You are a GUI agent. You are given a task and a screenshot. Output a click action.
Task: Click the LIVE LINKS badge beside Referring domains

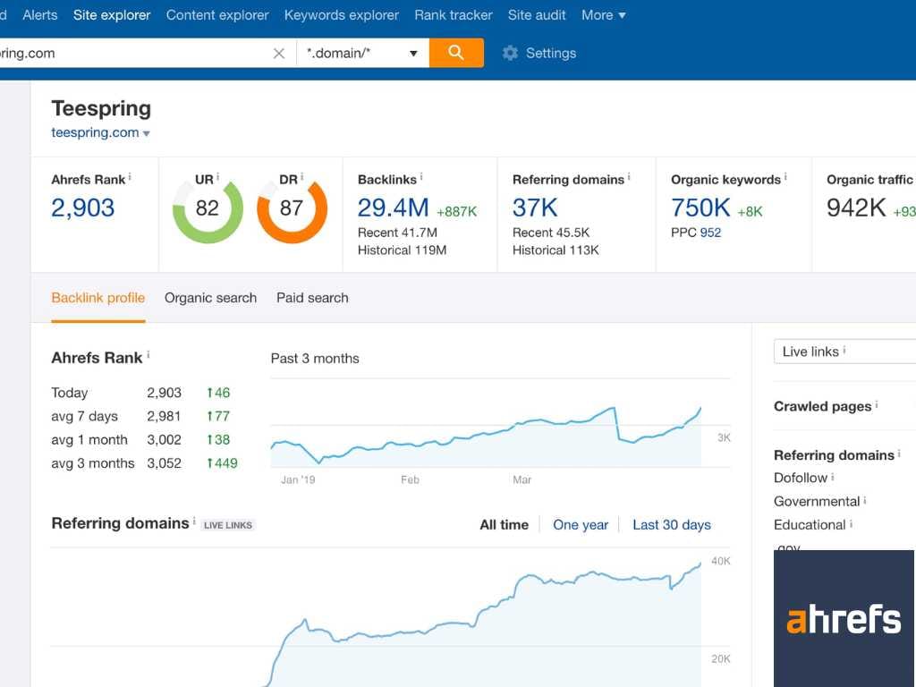(228, 525)
